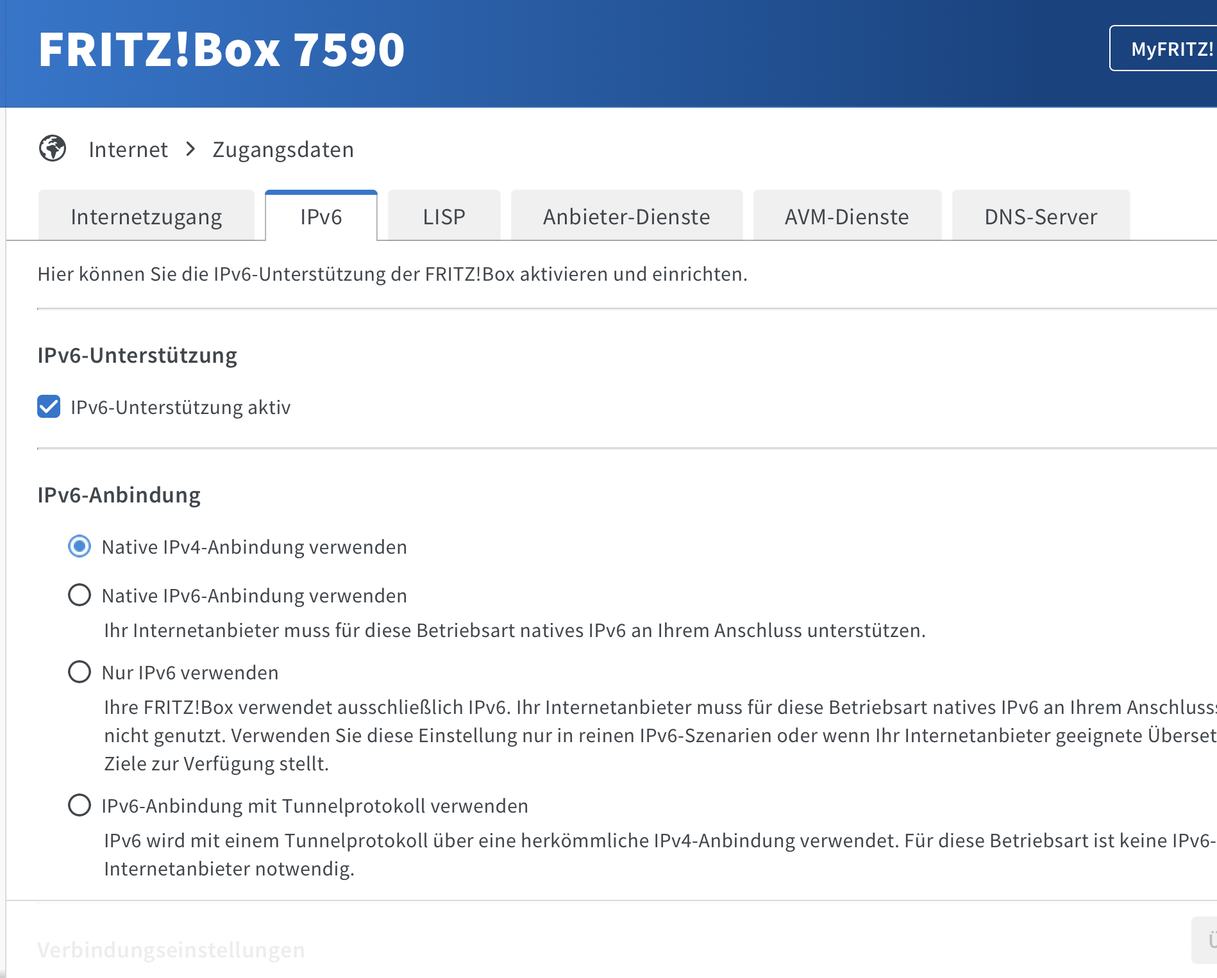Switch to the Internetzugang tab

(146, 216)
